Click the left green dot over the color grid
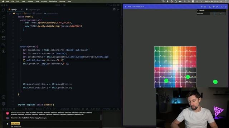 [x=166, y=81]
